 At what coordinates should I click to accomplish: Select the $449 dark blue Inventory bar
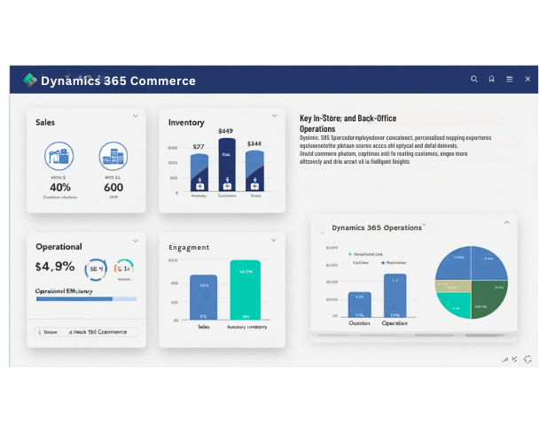point(227,165)
